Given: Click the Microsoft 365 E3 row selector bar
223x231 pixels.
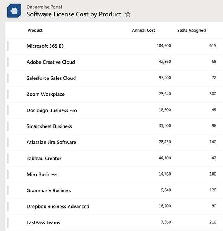Looking at the screenshot, I should (x=8, y=46).
